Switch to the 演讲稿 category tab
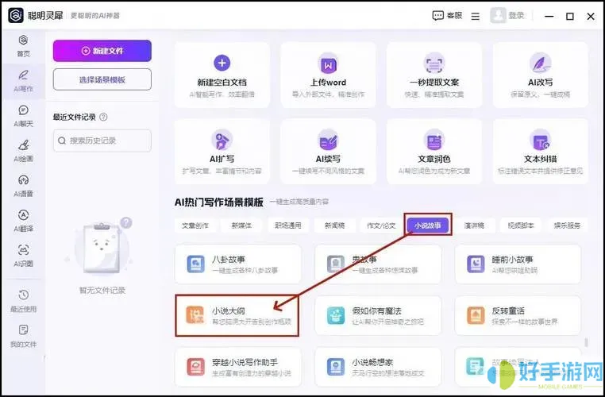The height and width of the screenshot is (397, 605). (x=474, y=225)
